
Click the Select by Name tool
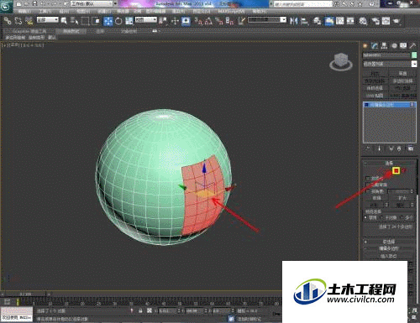[x=74, y=21]
